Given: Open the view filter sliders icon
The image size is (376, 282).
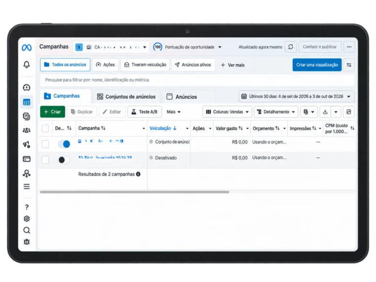Looking at the screenshot, I should pyautogui.click(x=349, y=65).
